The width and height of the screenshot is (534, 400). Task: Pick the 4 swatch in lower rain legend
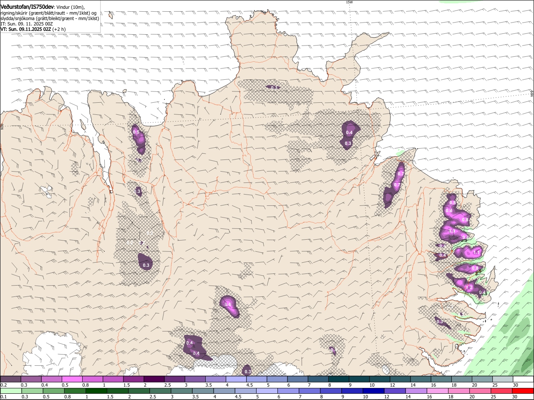coord(224,391)
